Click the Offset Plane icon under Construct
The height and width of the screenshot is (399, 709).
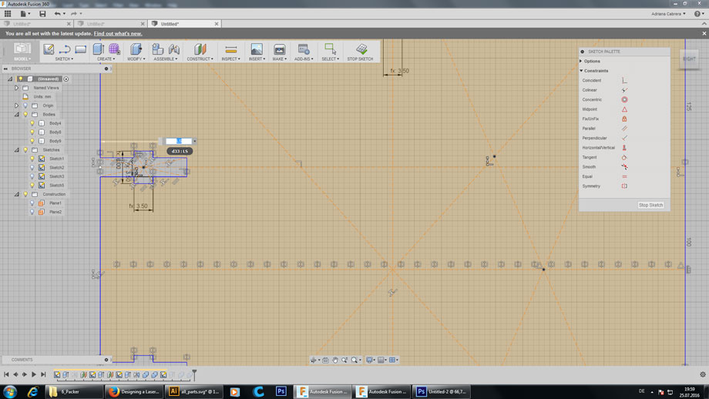pos(200,49)
